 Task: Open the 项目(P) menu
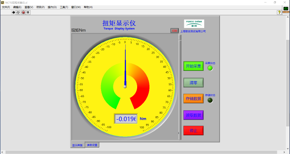40,7
